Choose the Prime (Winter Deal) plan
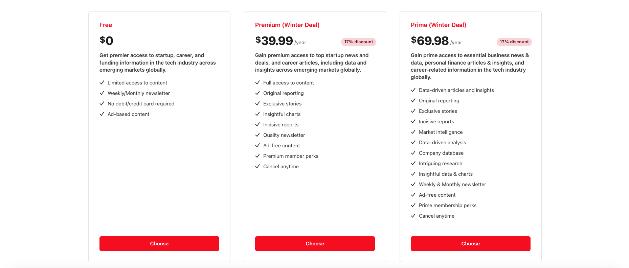The image size is (629, 268). 470,243
